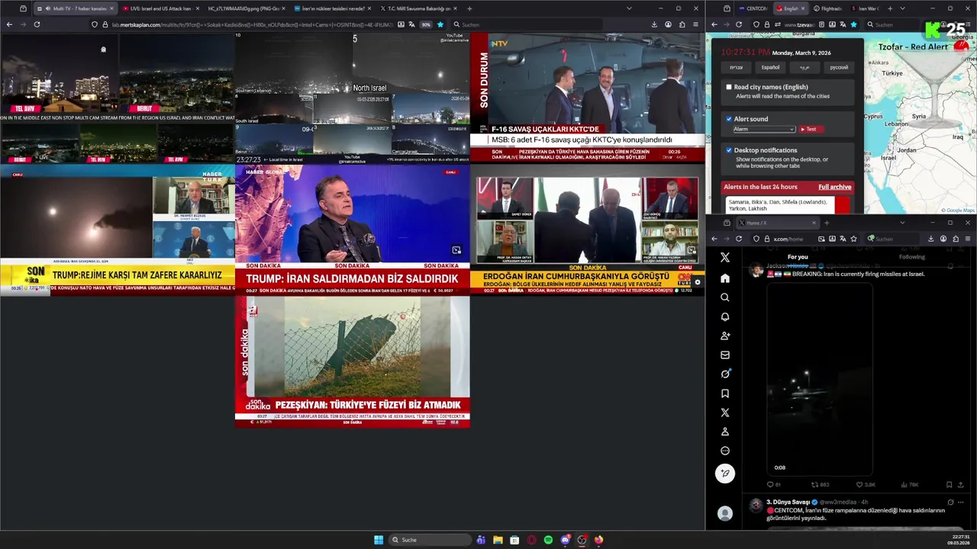Open 3. Dünya Savaşı profile name
This screenshot has width=977, height=549.
coord(788,502)
